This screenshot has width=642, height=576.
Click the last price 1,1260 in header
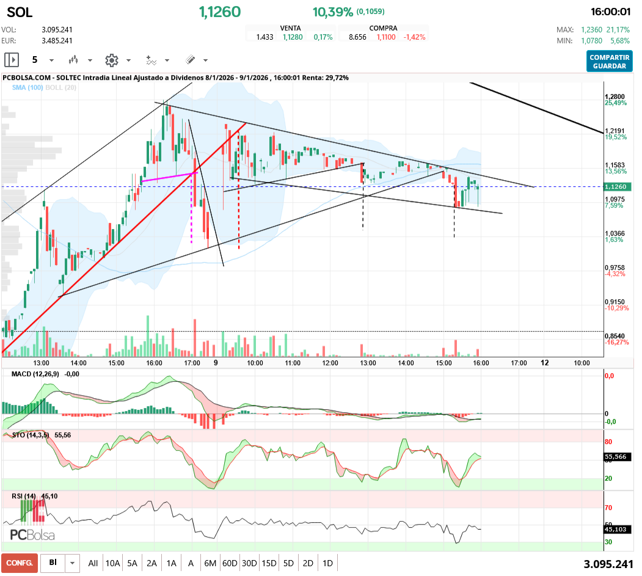coord(220,12)
